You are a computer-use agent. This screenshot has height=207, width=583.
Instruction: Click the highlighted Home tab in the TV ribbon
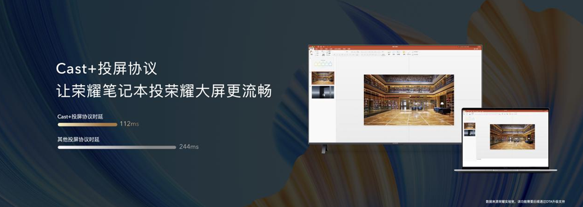coord(311,49)
